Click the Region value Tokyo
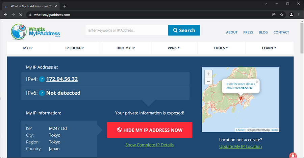304x158 pixels. point(54,142)
